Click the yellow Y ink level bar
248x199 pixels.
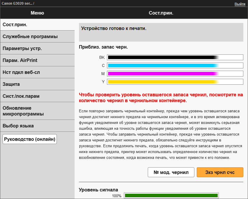pos(175,82)
